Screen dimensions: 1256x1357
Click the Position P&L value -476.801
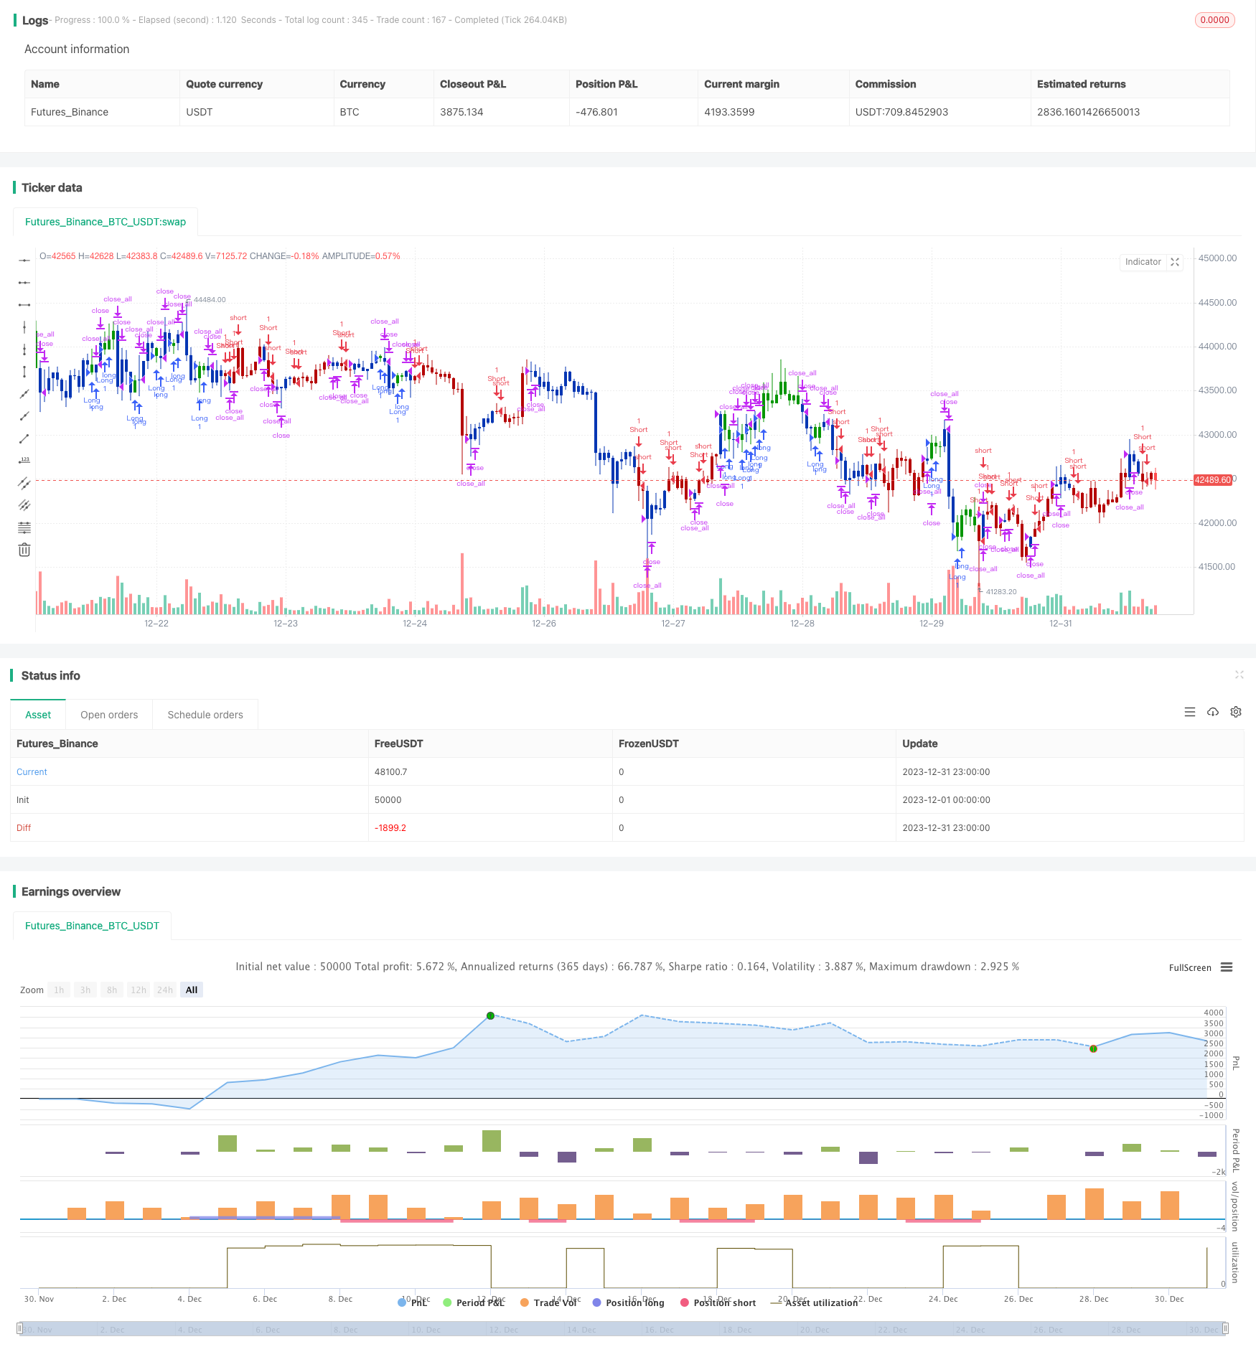pos(596,112)
